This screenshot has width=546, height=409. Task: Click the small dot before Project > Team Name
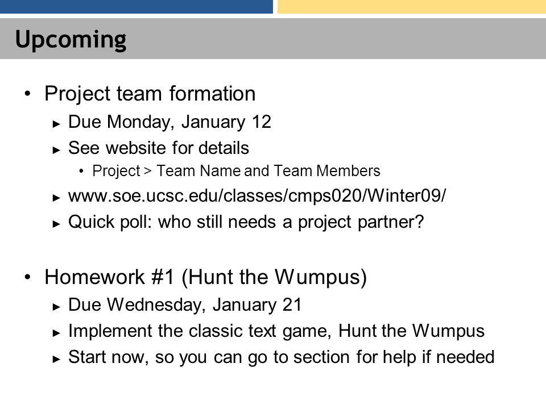[81, 171]
